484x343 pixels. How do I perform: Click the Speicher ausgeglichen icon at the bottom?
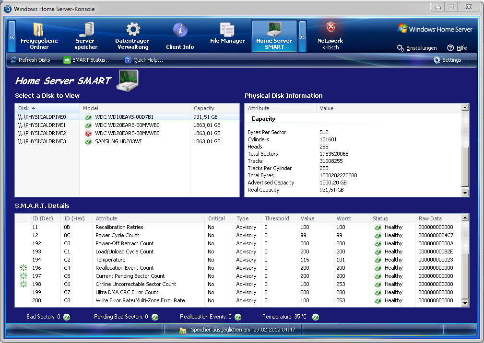click(x=182, y=330)
